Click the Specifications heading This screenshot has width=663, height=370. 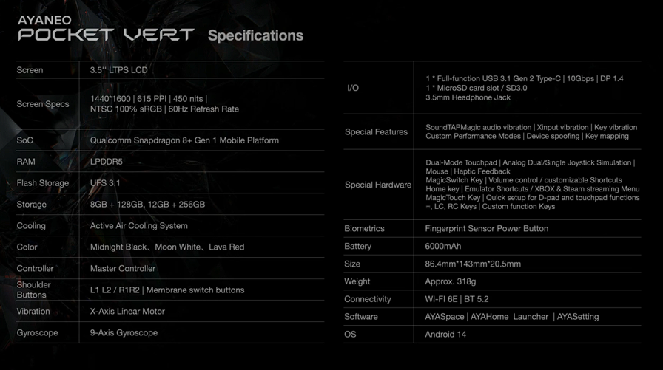coord(255,35)
